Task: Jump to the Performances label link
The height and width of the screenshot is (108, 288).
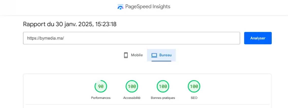Action: tap(101, 98)
